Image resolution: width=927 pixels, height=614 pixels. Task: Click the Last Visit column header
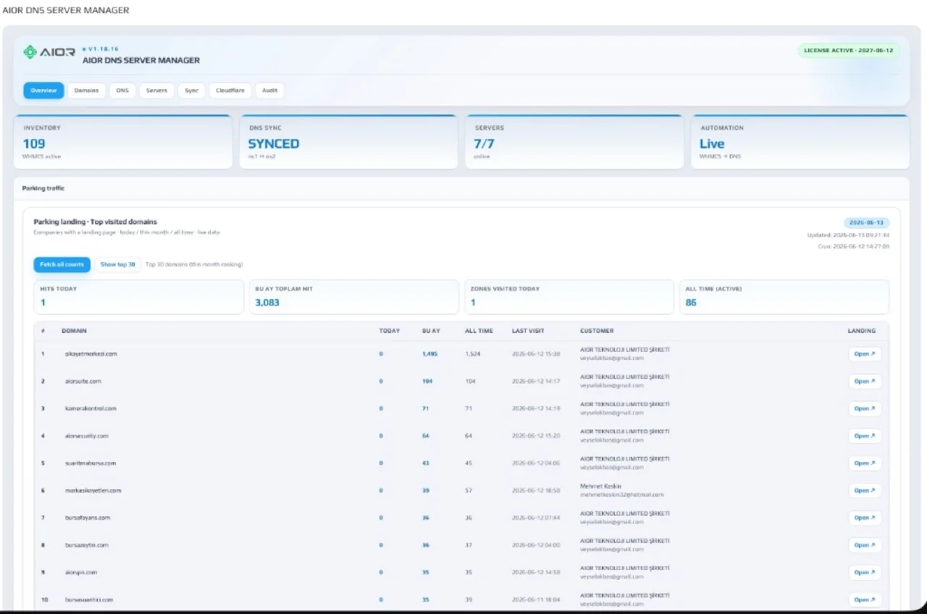click(x=528, y=331)
